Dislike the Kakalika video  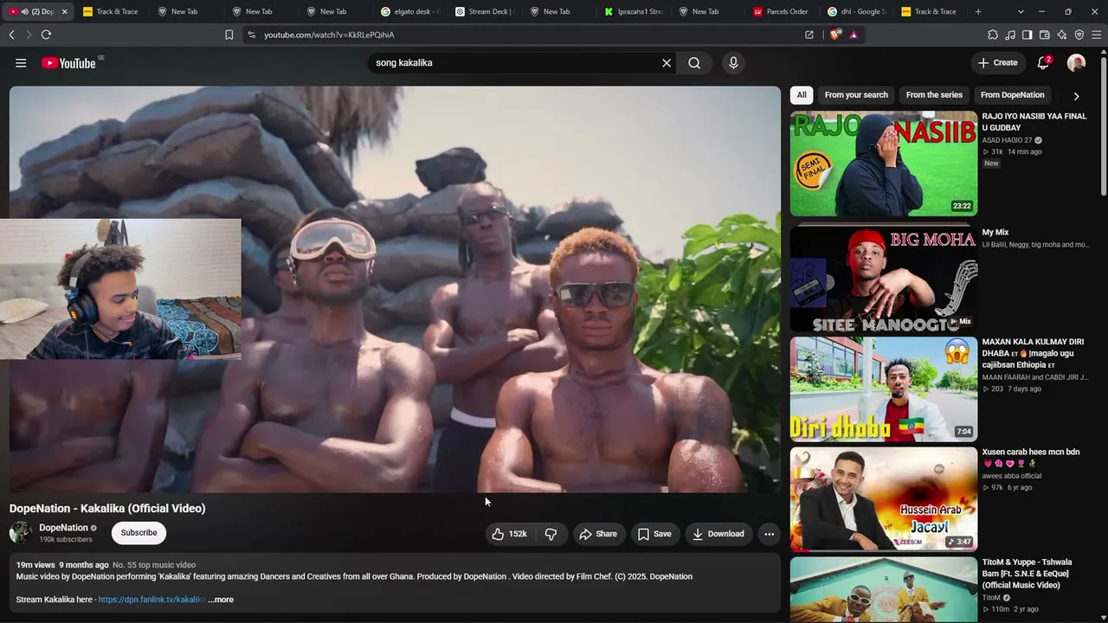[551, 534]
